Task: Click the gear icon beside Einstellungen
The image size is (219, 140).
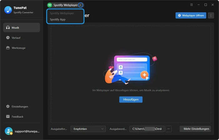Action: [x=8, y=106]
